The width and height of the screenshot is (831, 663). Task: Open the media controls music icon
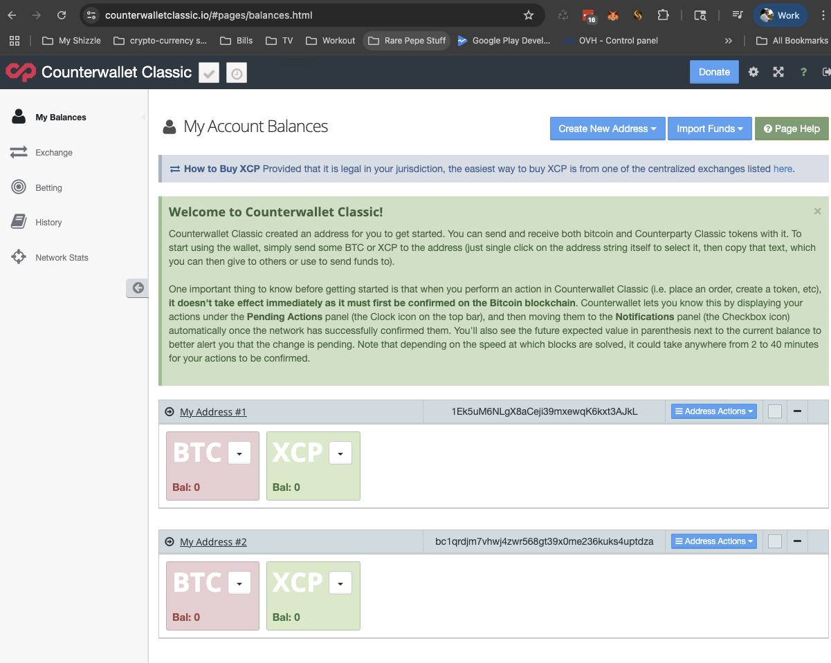tap(738, 15)
